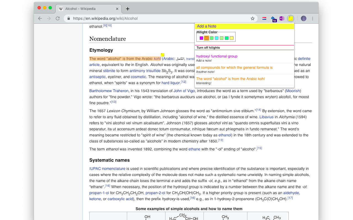Click the Nomenclature section heading
The height and width of the screenshot is (220, 353).
tap(108, 39)
